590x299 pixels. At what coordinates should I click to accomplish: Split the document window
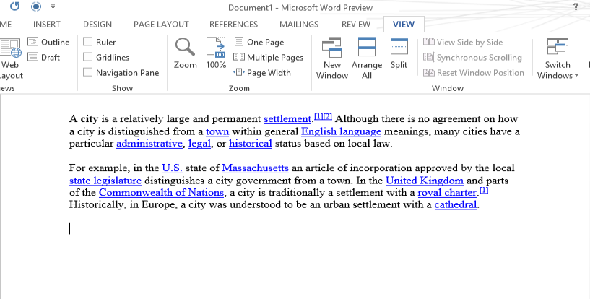point(399,53)
